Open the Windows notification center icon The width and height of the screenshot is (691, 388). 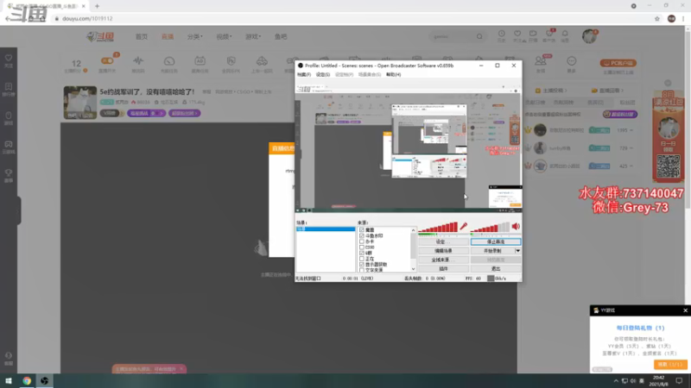coord(679,380)
